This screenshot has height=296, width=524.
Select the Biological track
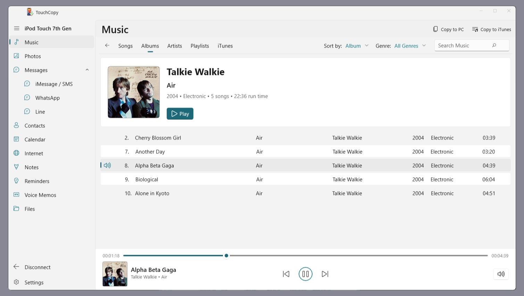pos(306,179)
